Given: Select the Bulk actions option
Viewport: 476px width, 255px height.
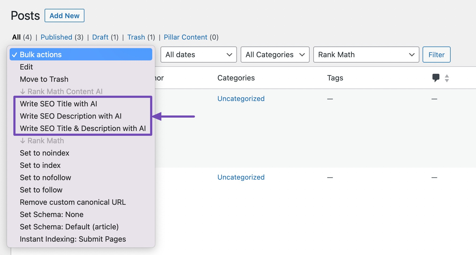Looking at the screenshot, I should [x=81, y=54].
